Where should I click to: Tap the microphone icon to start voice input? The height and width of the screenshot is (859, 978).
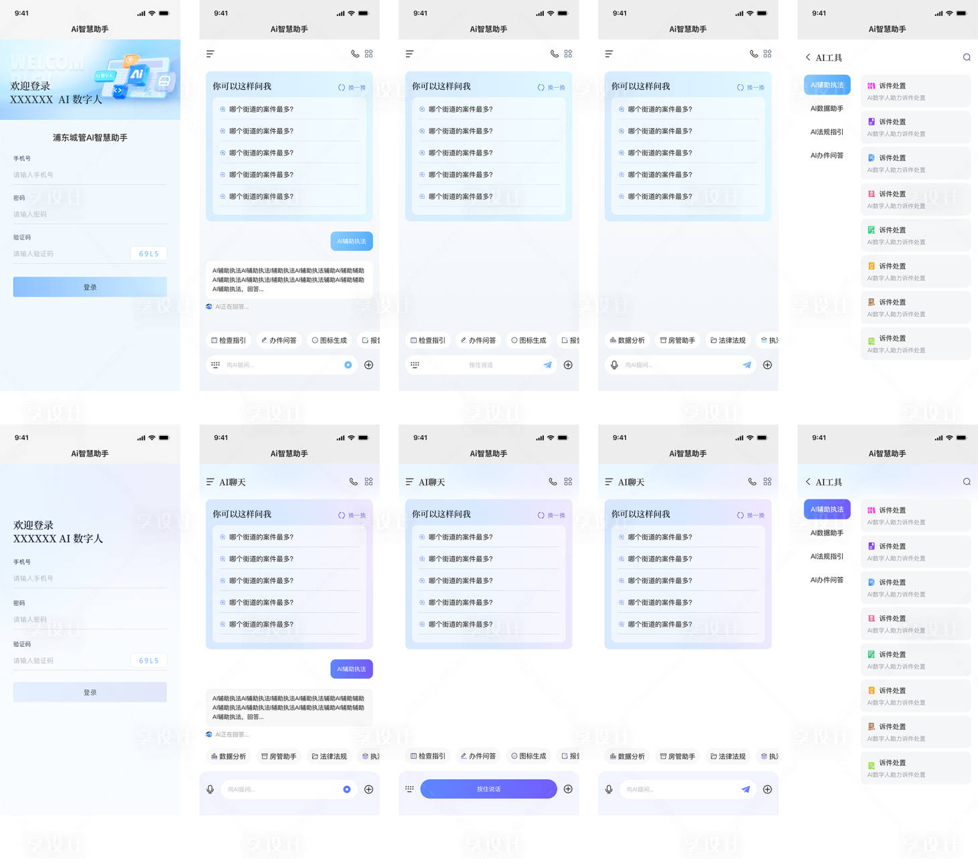pyautogui.click(x=614, y=365)
